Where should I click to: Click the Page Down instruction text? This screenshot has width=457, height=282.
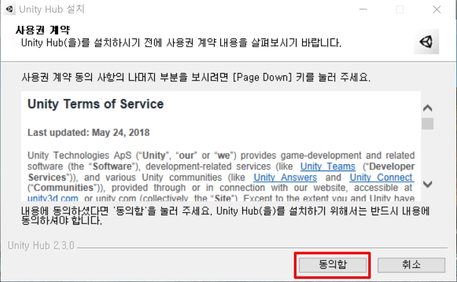click(x=196, y=77)
